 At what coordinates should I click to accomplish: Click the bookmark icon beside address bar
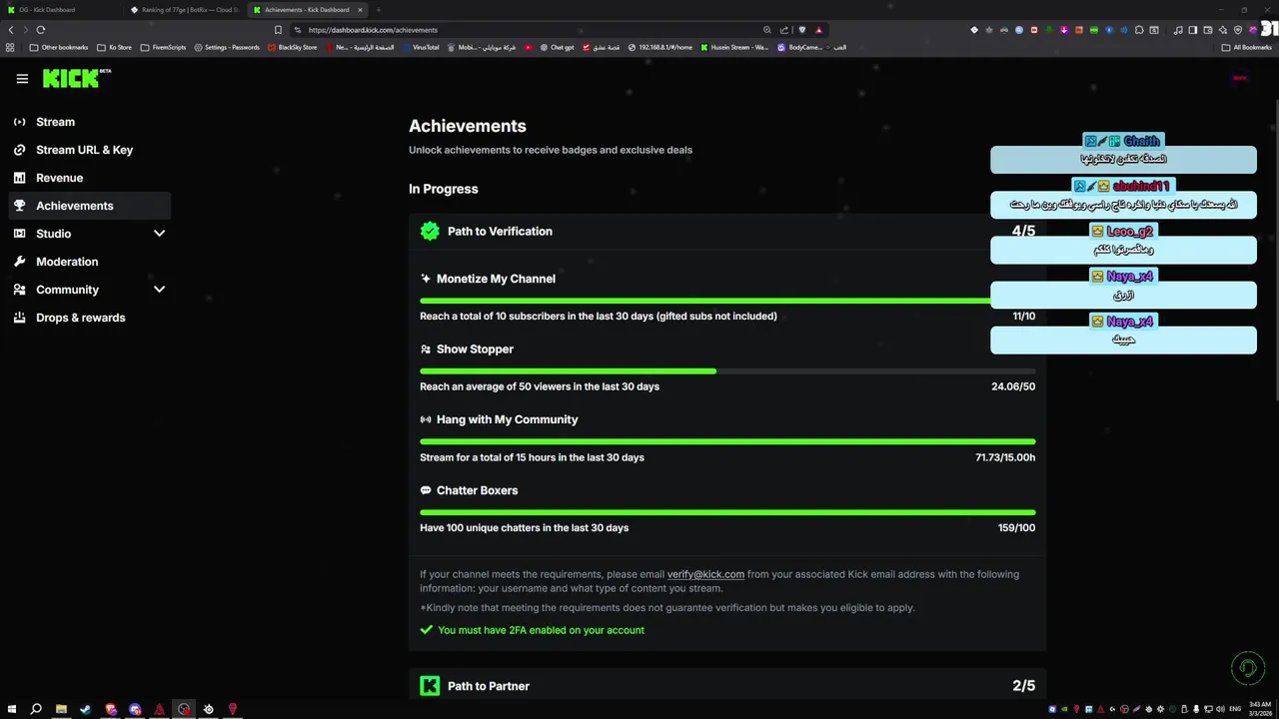[x=278, y=30]
